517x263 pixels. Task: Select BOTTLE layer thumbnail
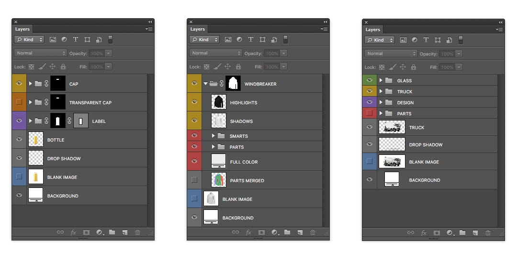coord(35,140)
